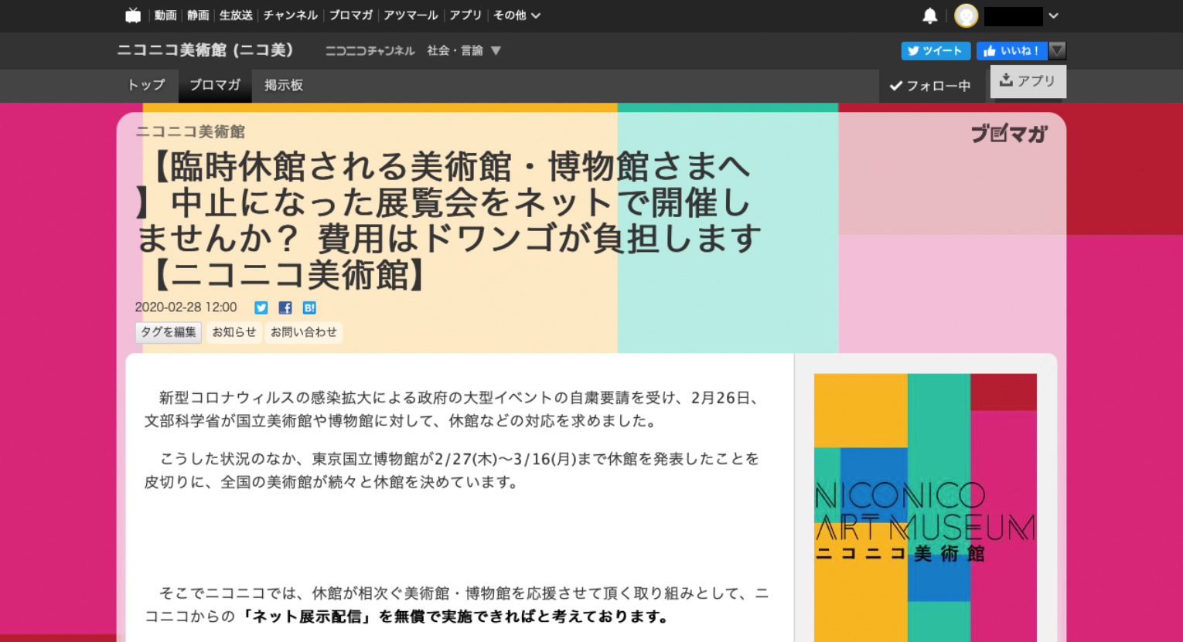This screenshot has height=642, width=1183.
Task: Click paragraph starting 新型コロナウィルスの感染拡大
Action: point(455,409)
